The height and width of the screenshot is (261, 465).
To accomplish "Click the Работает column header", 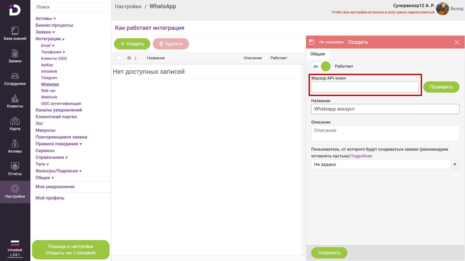I will [279, 58].
